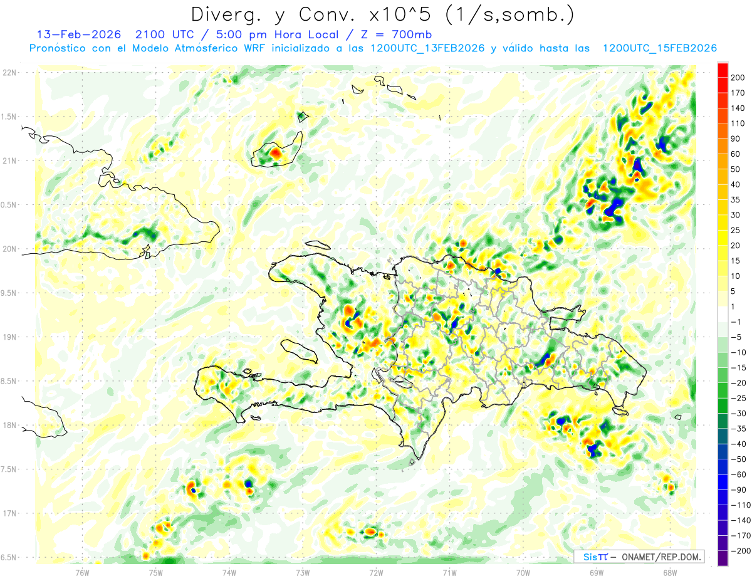Click the "19N" latitude label
Viewport: 752px width, 581px height.
9,337
